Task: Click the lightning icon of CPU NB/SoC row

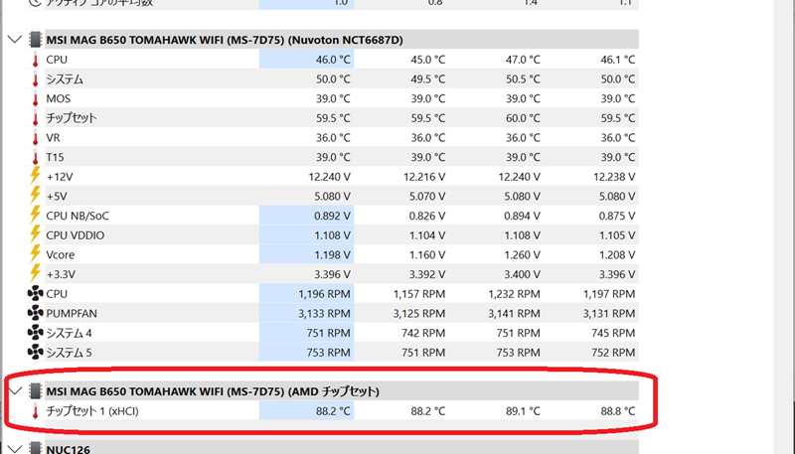Action: pos(35,215)
